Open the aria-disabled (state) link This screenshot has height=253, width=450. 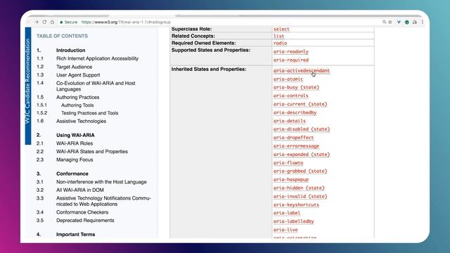[x=302, y=129]
